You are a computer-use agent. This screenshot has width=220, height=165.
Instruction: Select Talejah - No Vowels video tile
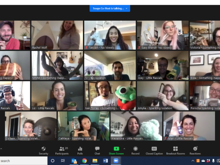coord(110,35)
